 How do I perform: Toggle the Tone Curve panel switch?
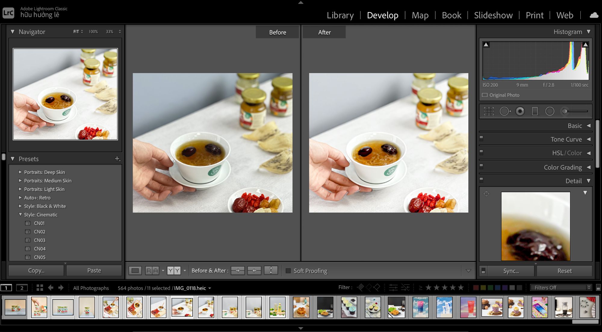point(481,138)
